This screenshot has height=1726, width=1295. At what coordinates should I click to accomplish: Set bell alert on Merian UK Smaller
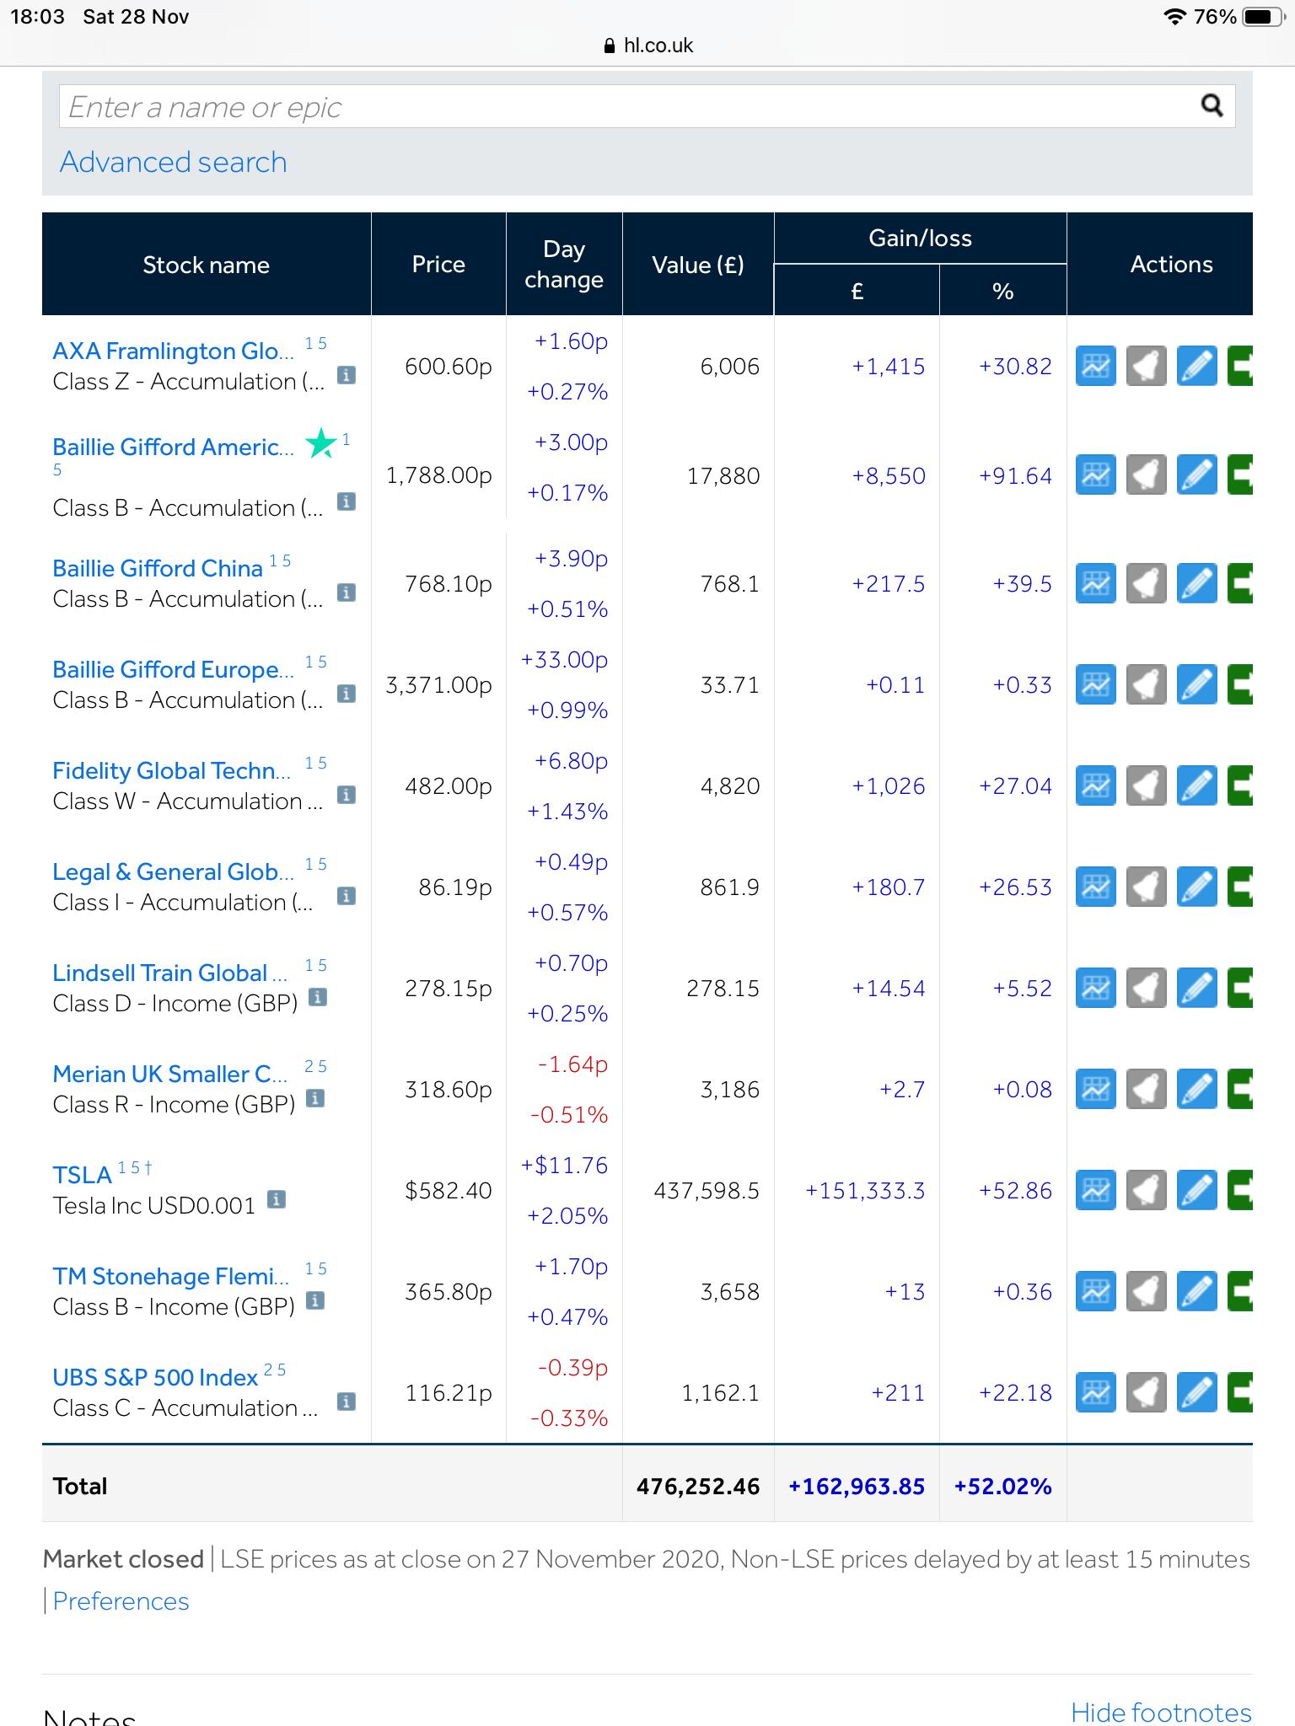pyautogui.click(x=1146, y=1089)
